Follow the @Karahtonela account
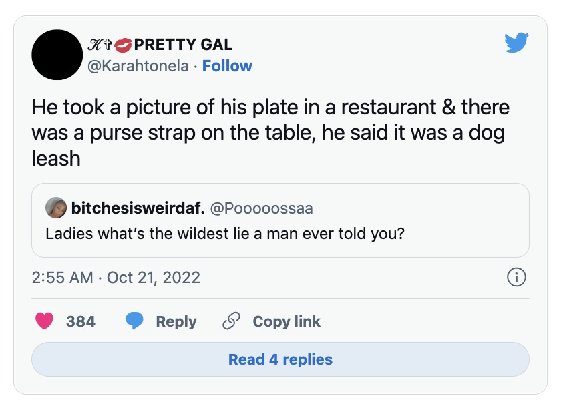 click(x=227, y=66)
